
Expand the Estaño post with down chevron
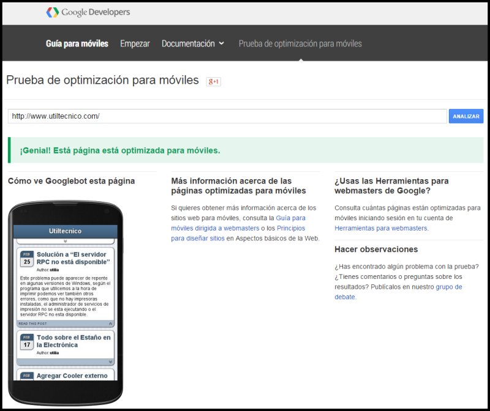click(110, 361)
